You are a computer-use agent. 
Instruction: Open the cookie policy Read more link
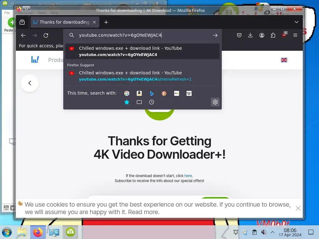point(143,212)
